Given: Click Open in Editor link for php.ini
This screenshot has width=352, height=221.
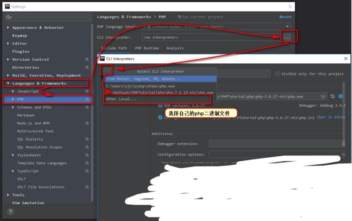Looking at the screenshot, I should tap(331, 117).
